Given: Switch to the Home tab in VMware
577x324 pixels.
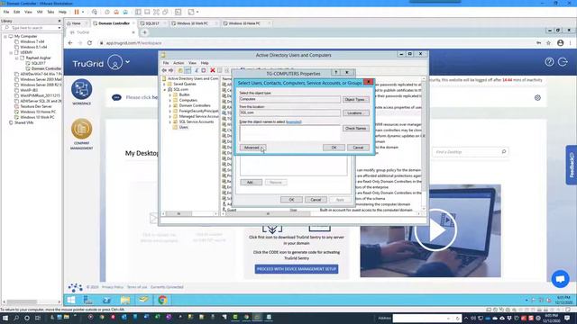Looking at the screenshot, I should pos(76,23).
